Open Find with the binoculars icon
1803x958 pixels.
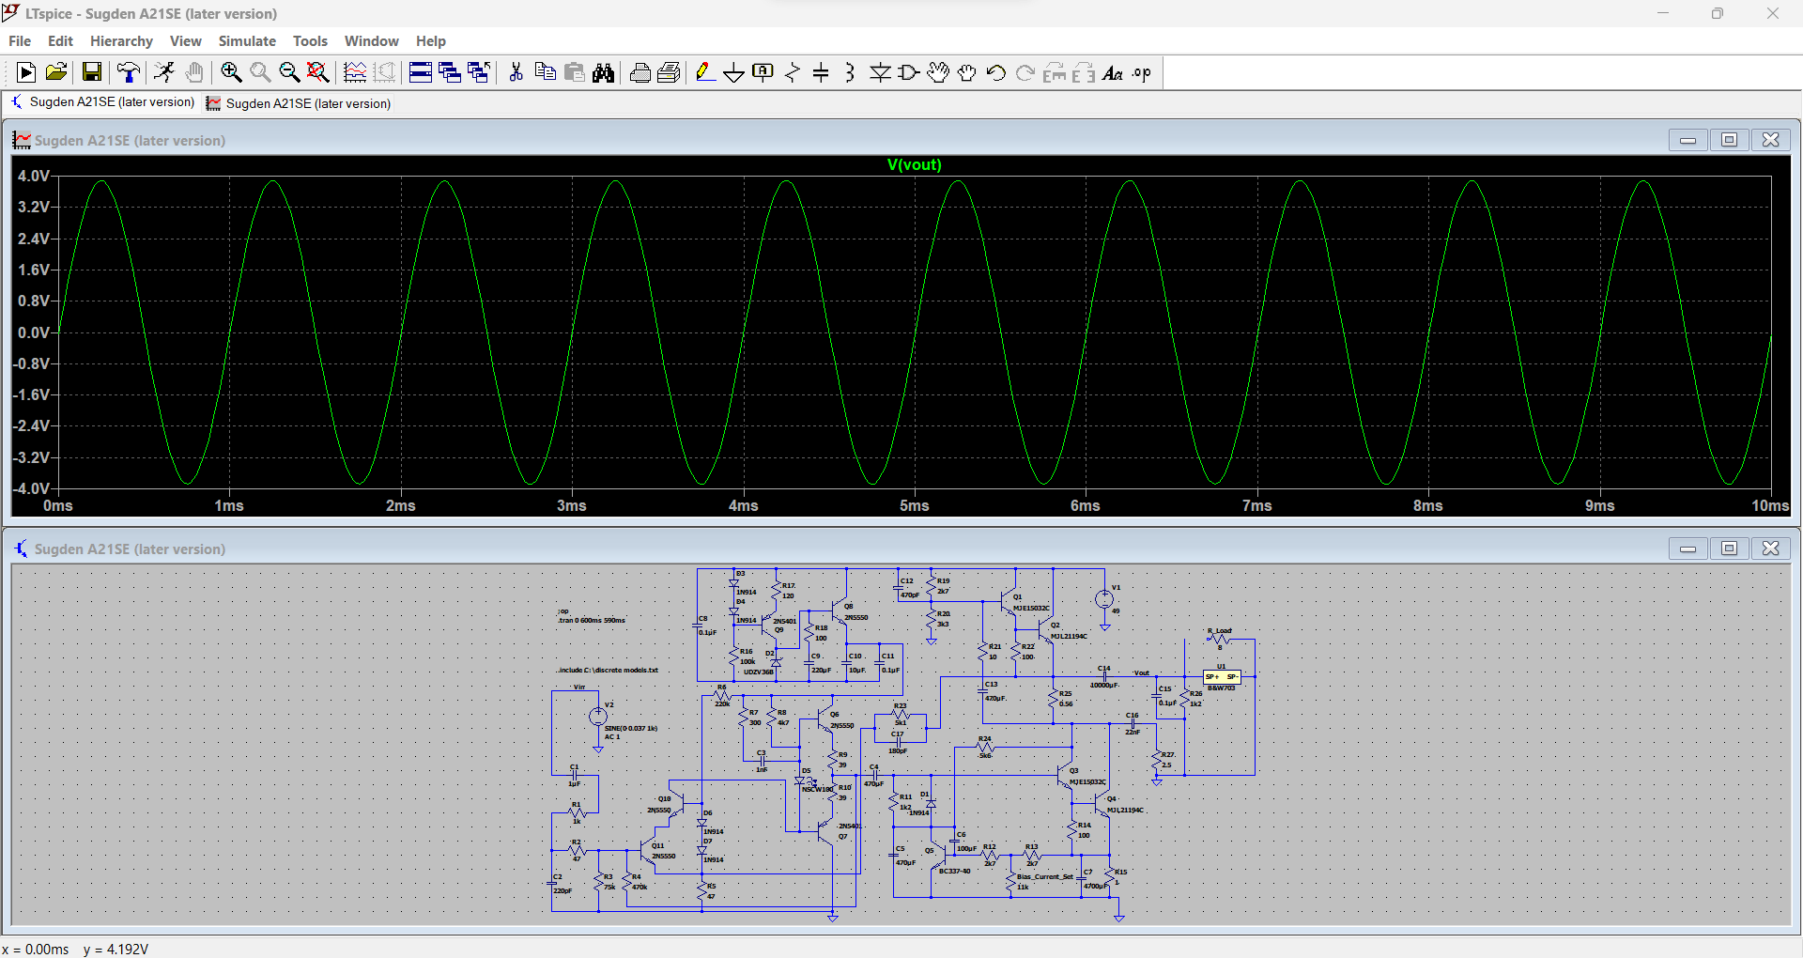click(604, 72)
